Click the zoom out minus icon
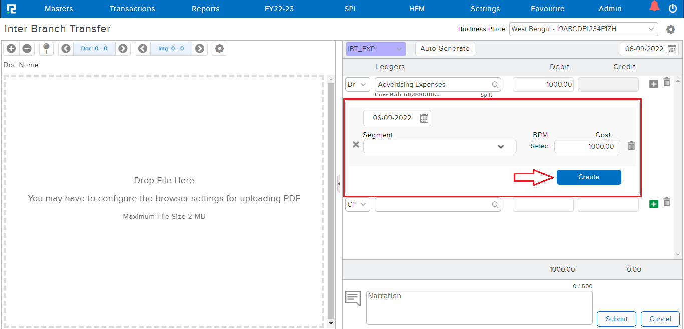 pyautogui.click(x=27, y=49)
